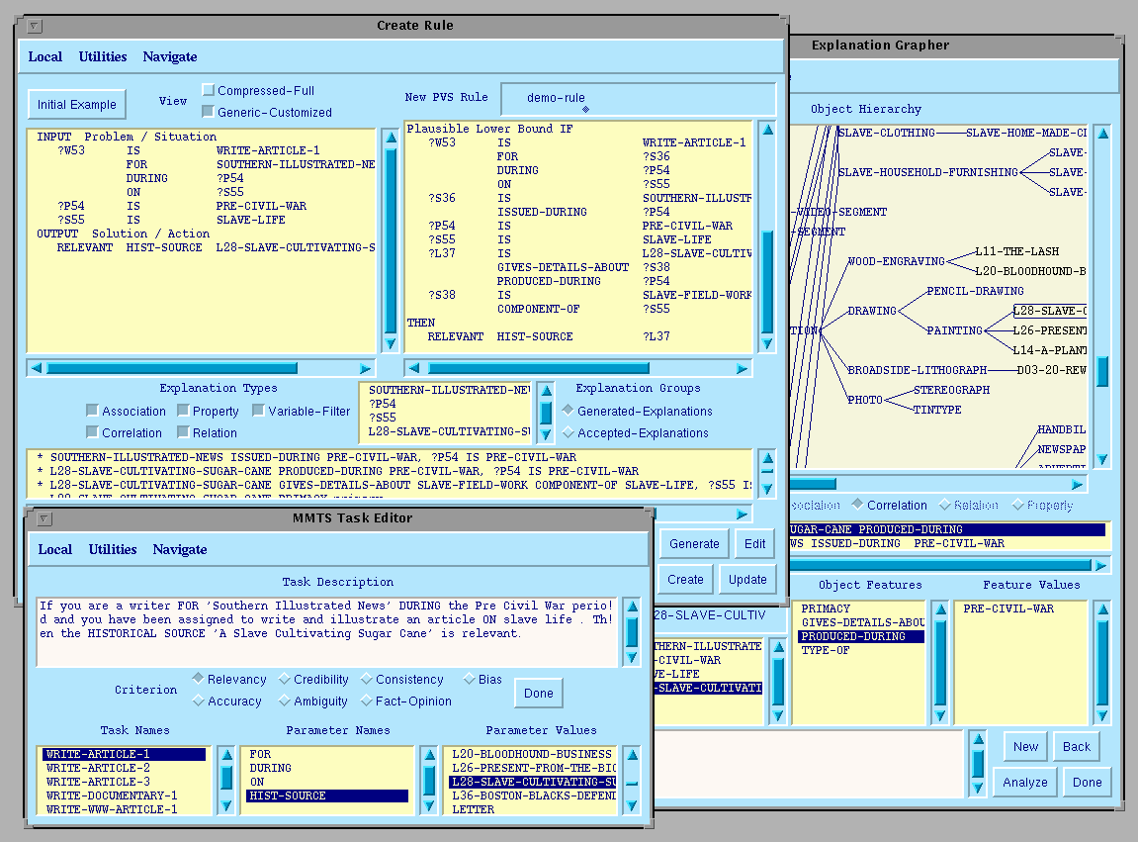
Task: Click up arrow of Object Hierarchy scrollbar
Action: [x=1102, y=134]
